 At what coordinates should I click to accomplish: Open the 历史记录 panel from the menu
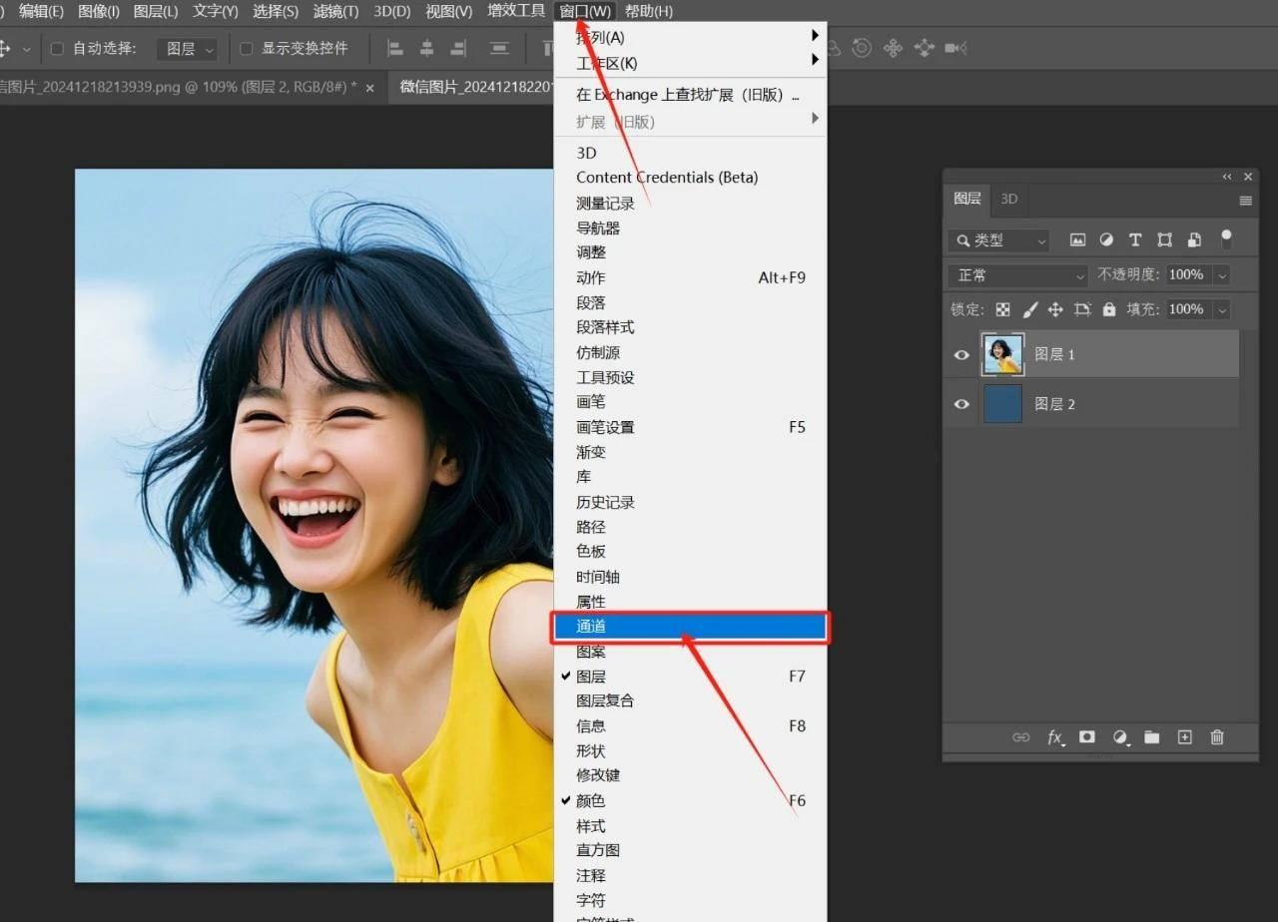604,502
